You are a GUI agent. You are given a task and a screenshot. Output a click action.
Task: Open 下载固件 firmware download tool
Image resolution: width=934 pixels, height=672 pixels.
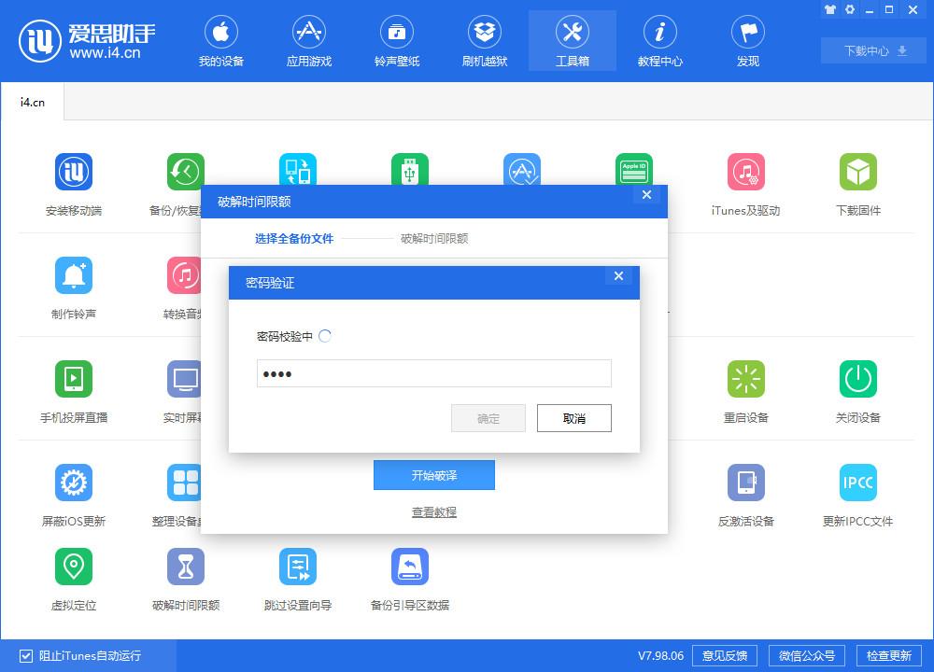(x=857, y=184)
